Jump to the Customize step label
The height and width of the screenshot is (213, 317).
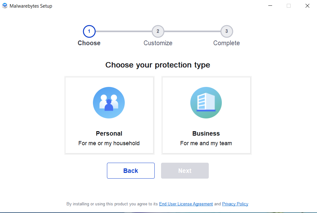point(158,43)
